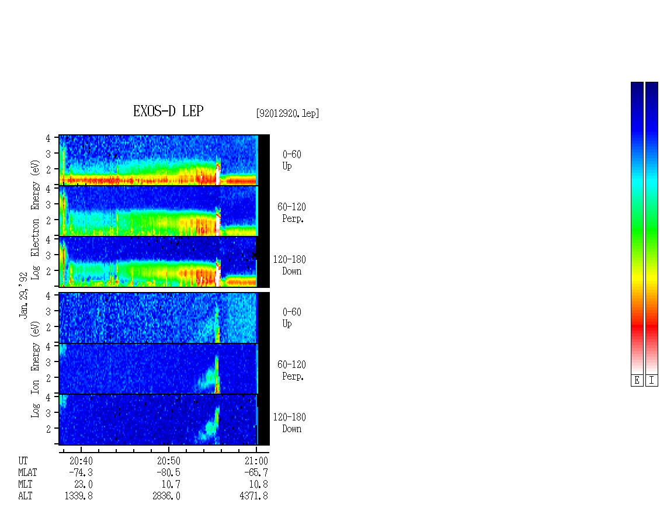Click the MLT row label
This screenshot has height=511, width=660.
point(25,485)
